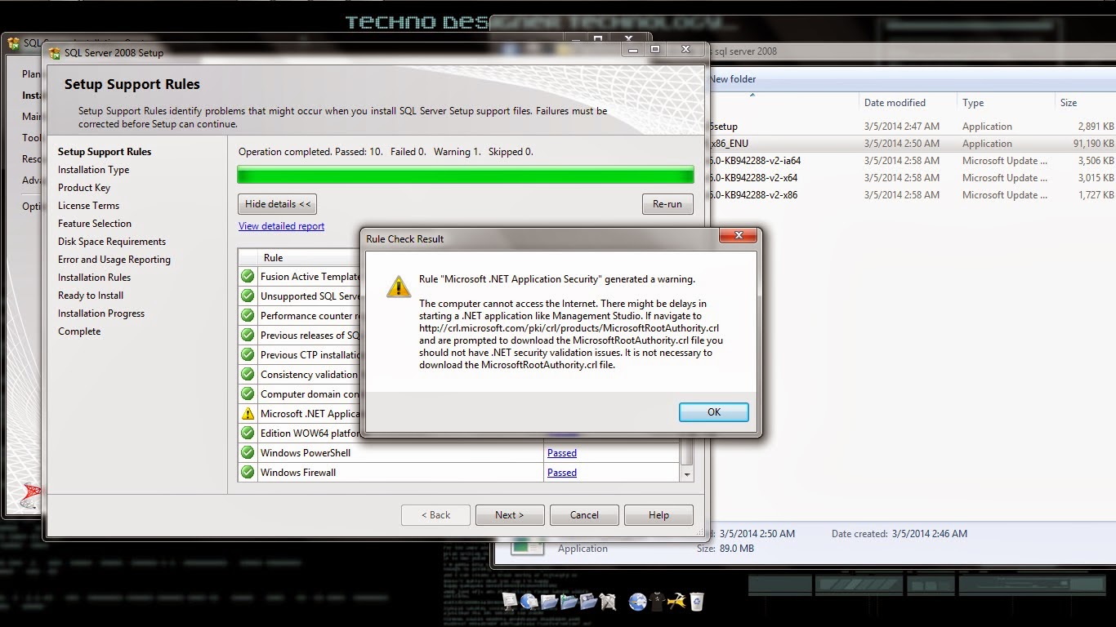Click the Hide details button

278,204
